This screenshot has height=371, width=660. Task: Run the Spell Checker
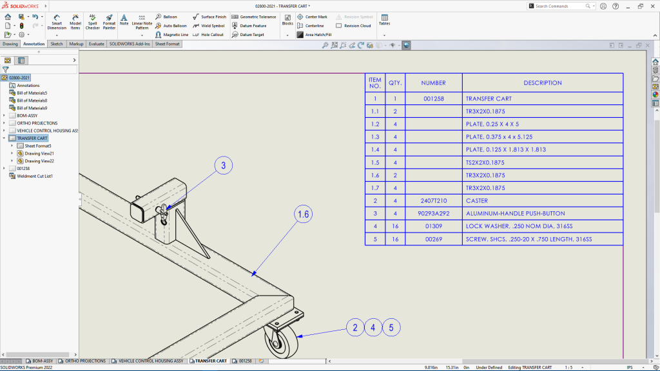tap(92, 23)
